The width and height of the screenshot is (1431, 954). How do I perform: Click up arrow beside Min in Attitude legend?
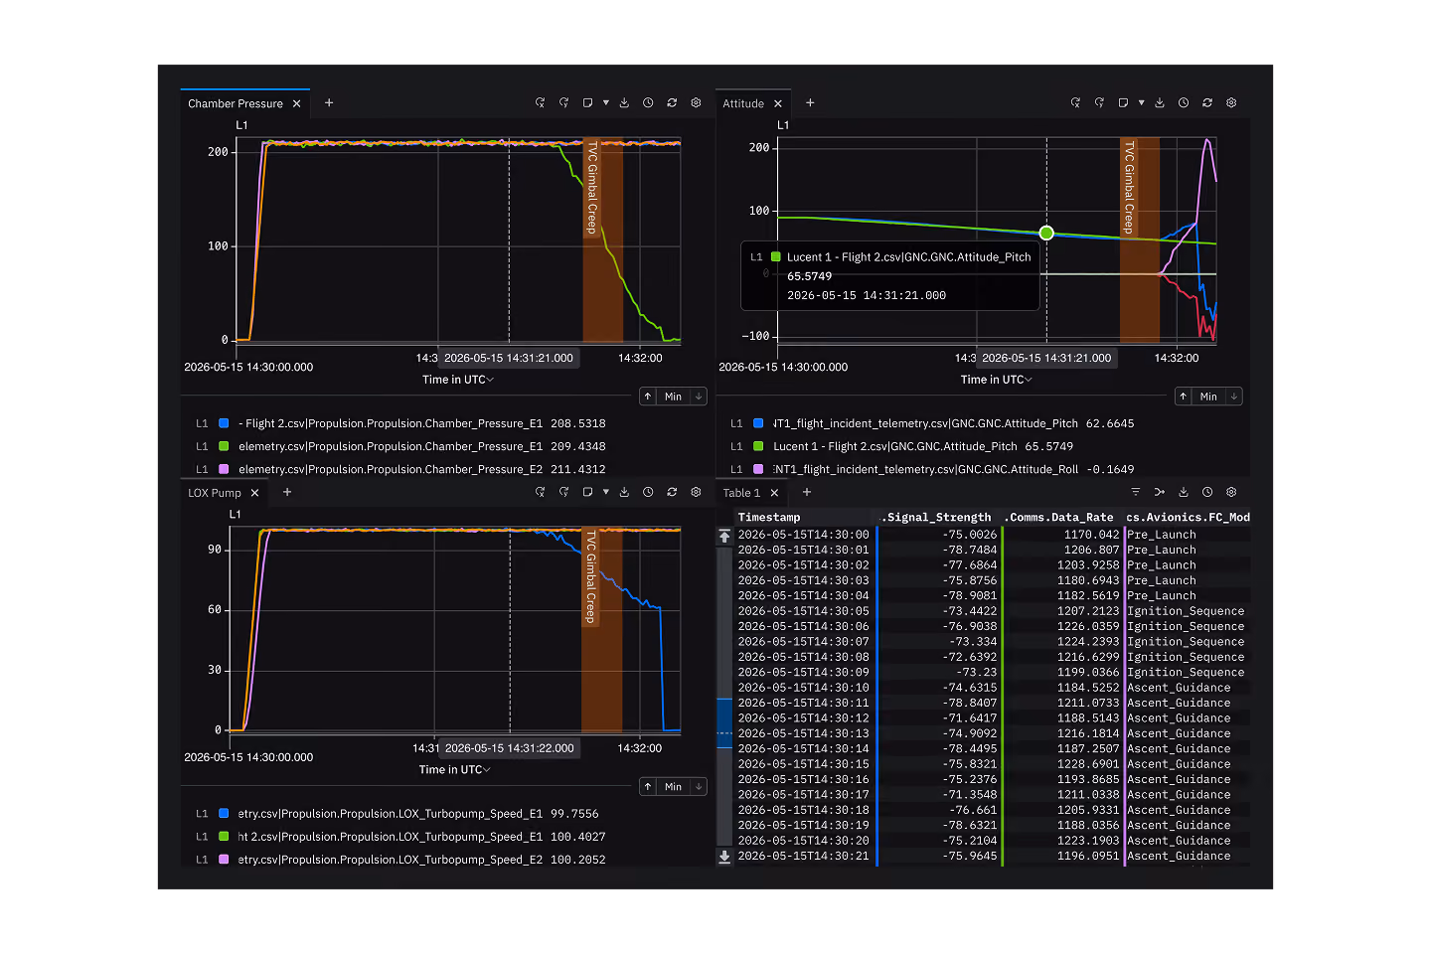coord(1183,397)
